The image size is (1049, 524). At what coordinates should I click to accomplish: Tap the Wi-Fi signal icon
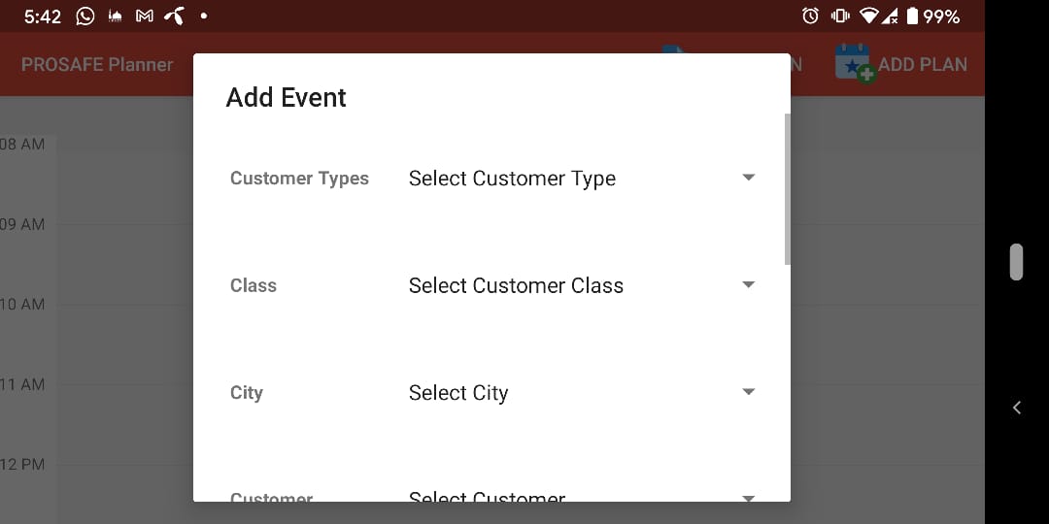point(869,16)
